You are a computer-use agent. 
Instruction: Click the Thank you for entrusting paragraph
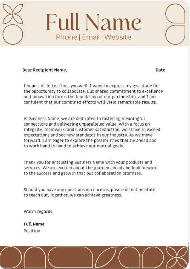click(90, 168)
